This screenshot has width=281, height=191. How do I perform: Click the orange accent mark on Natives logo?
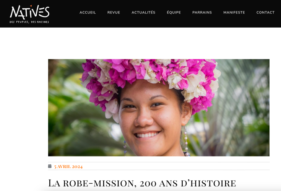pyautogui.click(x=31, y=6)
